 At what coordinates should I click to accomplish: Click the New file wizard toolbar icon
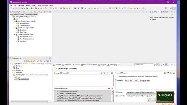pos(11,8)
